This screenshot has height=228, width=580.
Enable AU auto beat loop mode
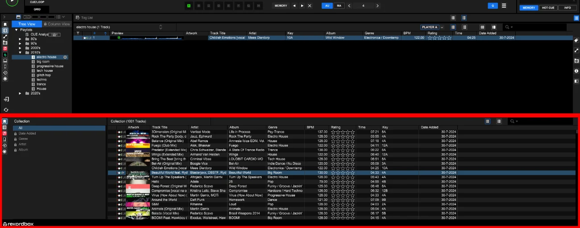(x=327, y=6)
